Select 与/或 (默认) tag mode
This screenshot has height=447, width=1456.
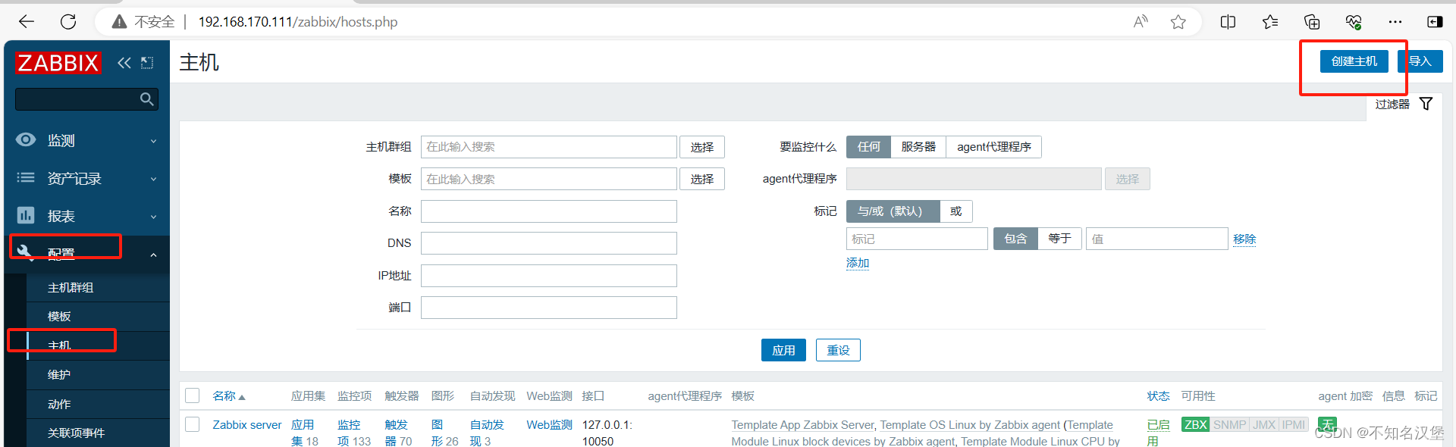click(893, 211)
